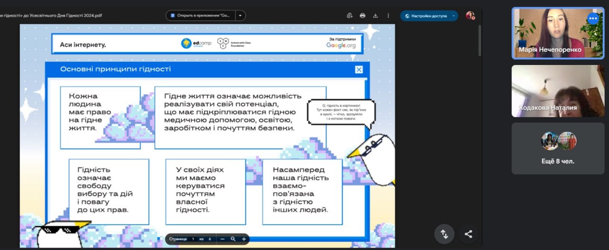Open the Ещё 8 чел. participants tile
The width and height of the screenshot is (609, 250).
tap(558, 148)
